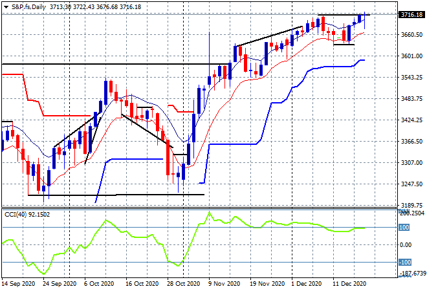Click the 24 Sep 2020 date label

(x=60, y=284)
